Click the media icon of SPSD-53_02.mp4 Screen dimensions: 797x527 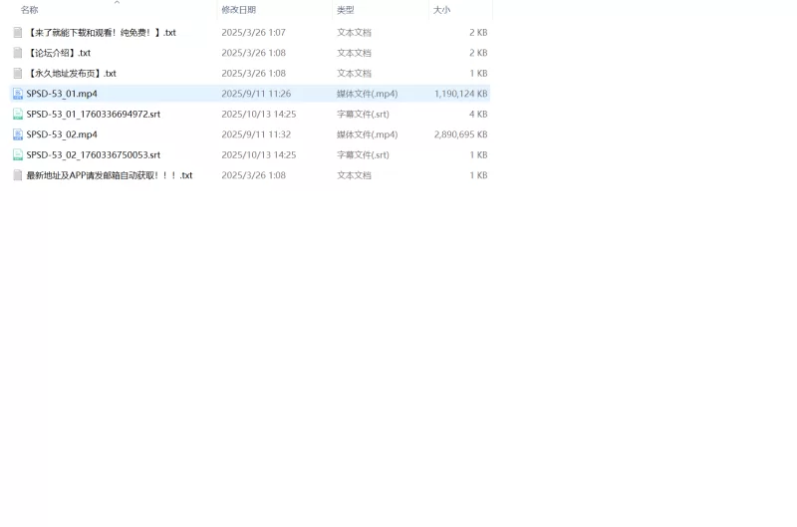(17, 134)
